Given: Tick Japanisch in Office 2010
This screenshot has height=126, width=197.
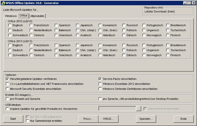Looking at the screenshot, I should (x=77, y=25).
